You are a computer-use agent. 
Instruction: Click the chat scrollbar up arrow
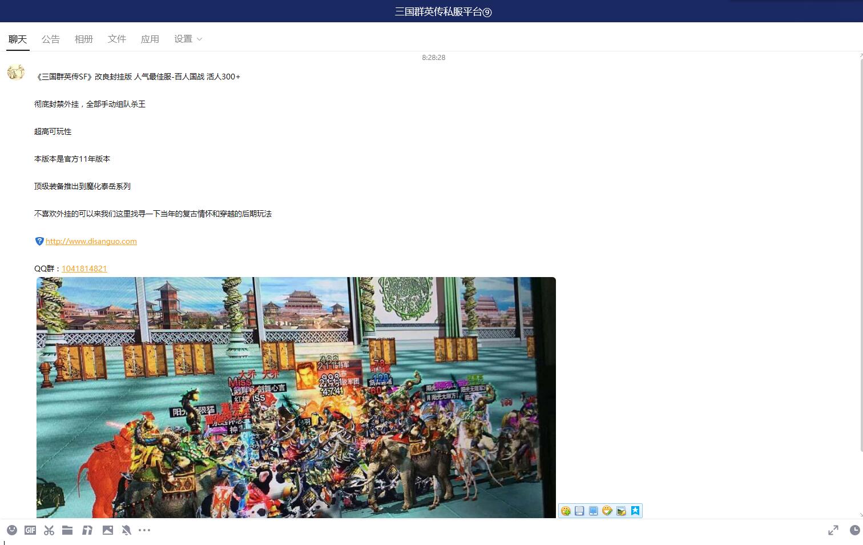[861, 55]
